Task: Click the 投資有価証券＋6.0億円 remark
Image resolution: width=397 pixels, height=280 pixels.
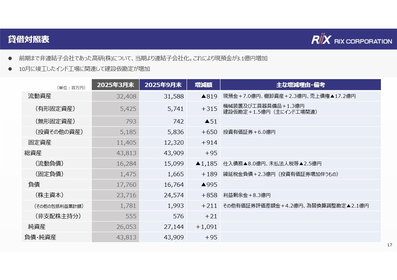Action: tap(249, 132)
